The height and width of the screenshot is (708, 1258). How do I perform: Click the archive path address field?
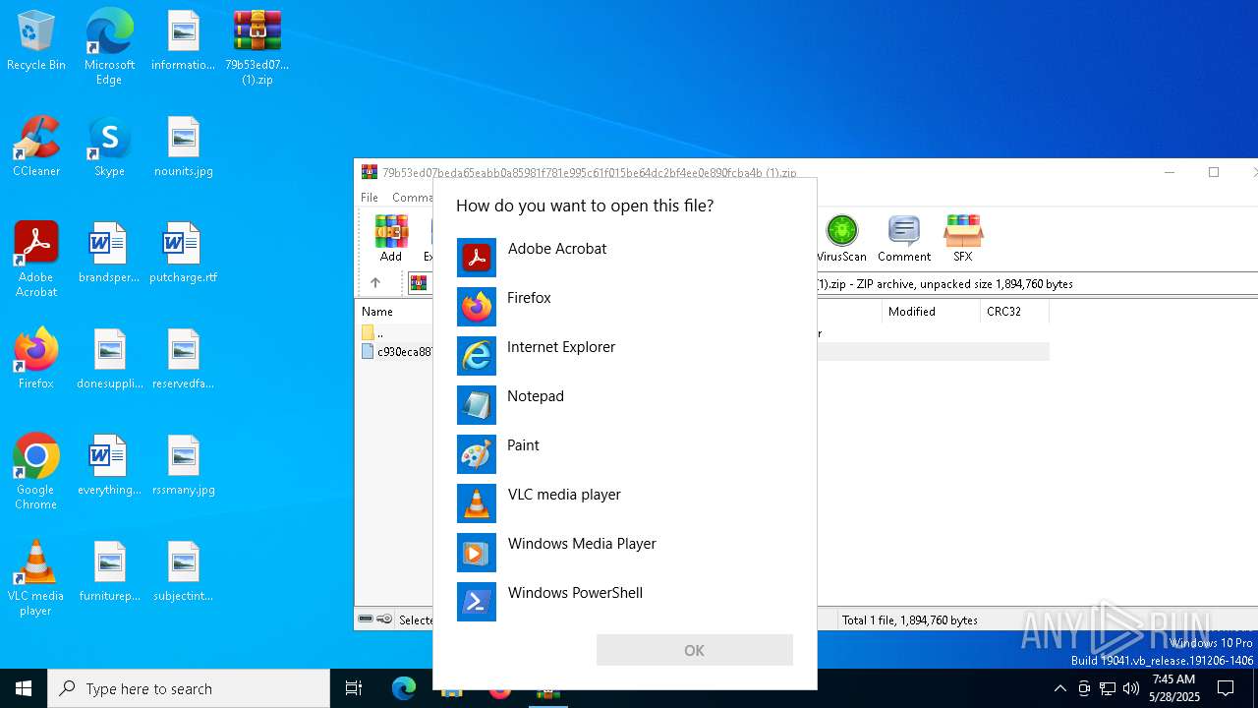point(1037,283)
